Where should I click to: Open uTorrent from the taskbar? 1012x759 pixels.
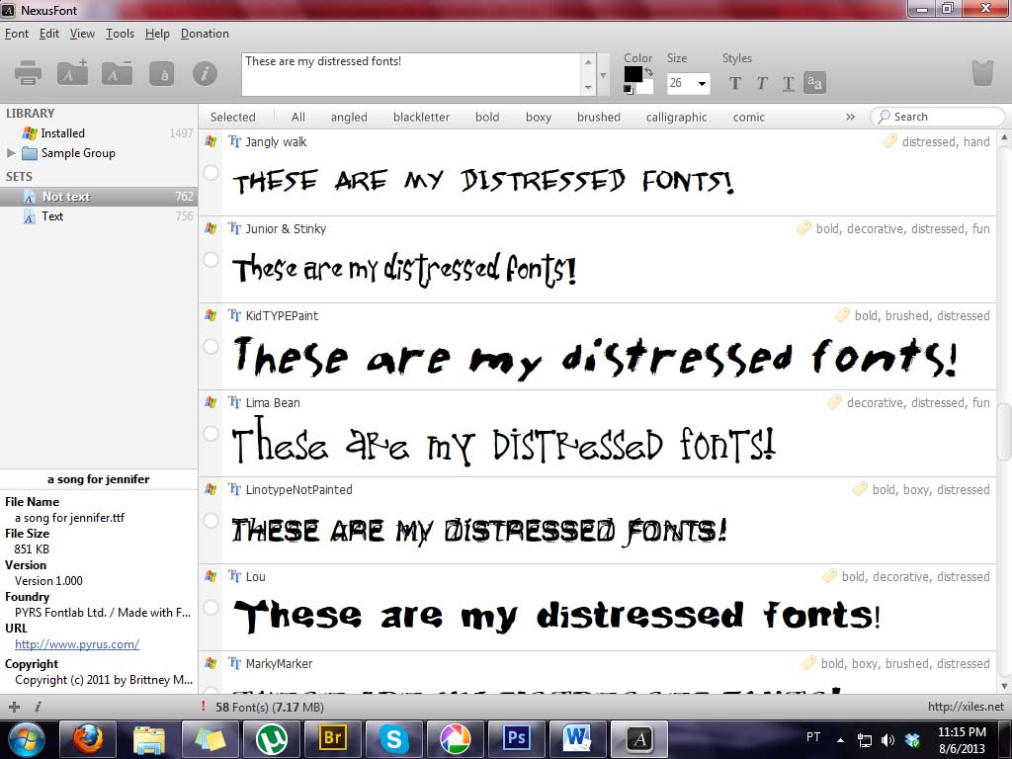click(x=272, y=739)
